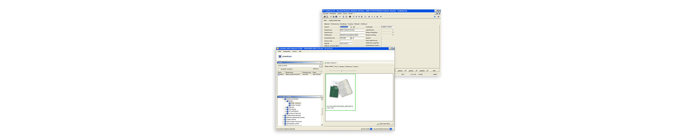Select BSN medical in the structure tree

click(x=292, y=109)
